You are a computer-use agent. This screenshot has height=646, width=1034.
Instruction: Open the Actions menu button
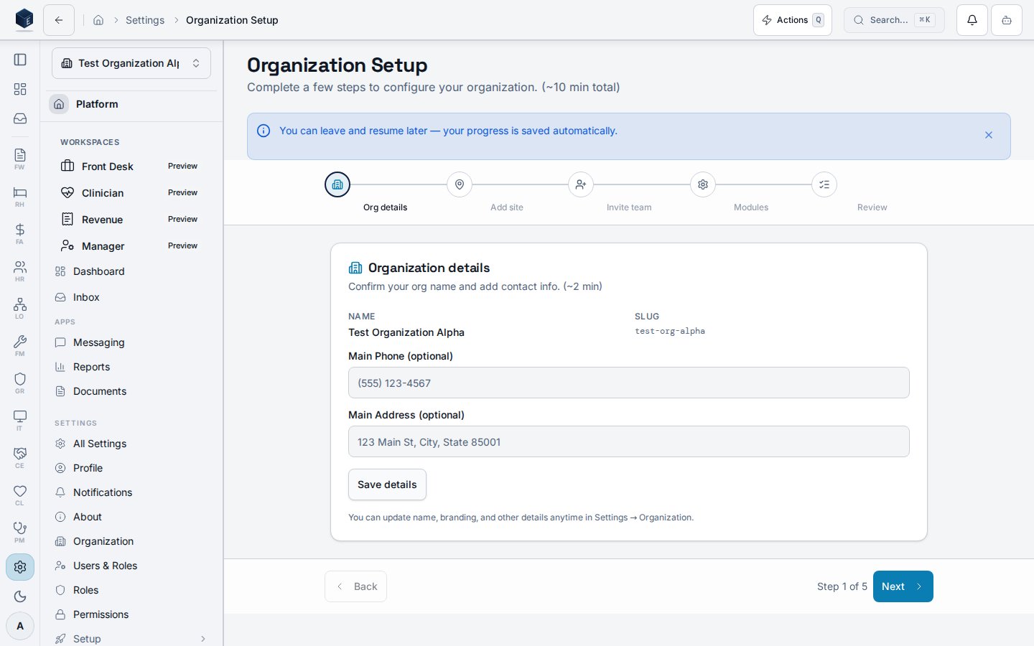pyautogui.click(x=793, y=20)
